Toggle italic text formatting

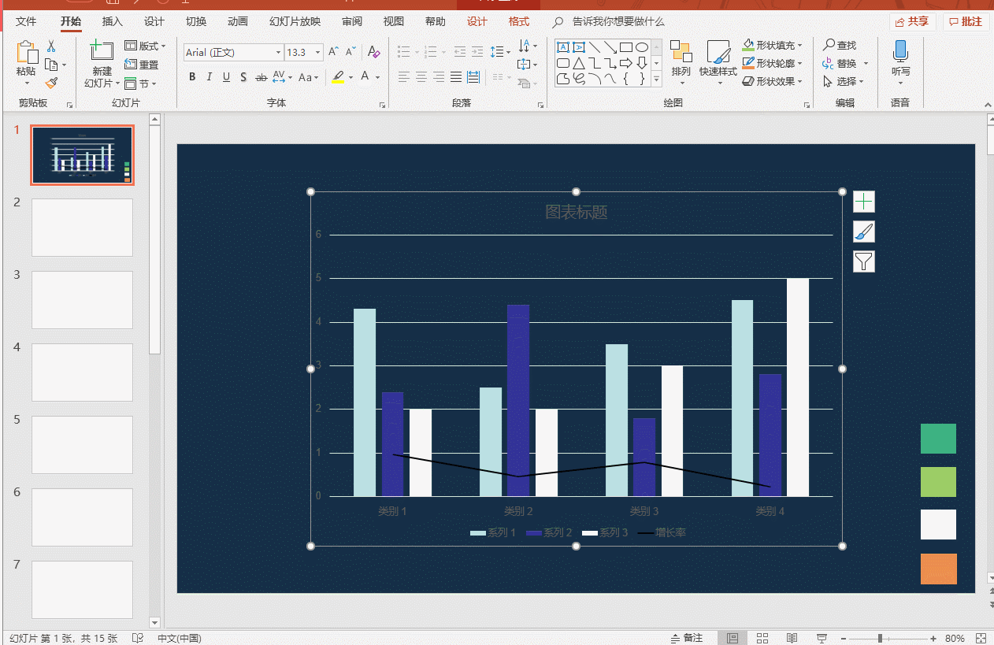pos(209,77)
